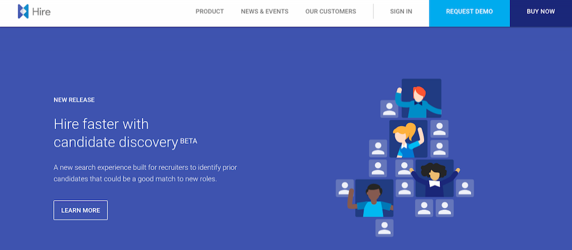Click the SIGN IN link
The width and height of the screenshot is (572, 250).
pos(401,12)
